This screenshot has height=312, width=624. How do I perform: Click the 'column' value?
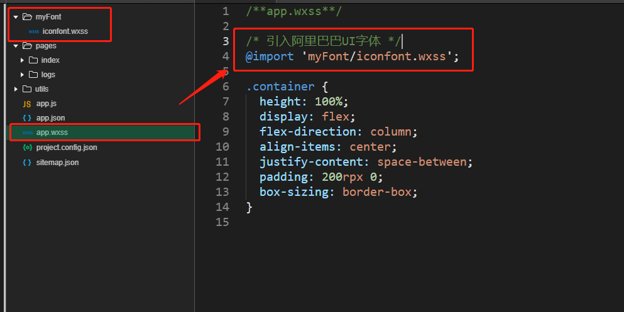point(391,132)
